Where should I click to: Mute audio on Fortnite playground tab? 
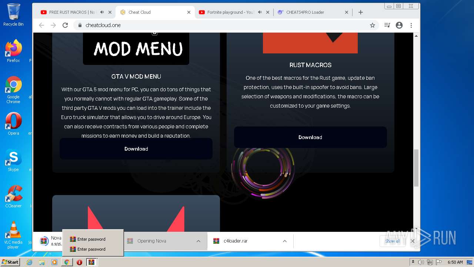260,12
